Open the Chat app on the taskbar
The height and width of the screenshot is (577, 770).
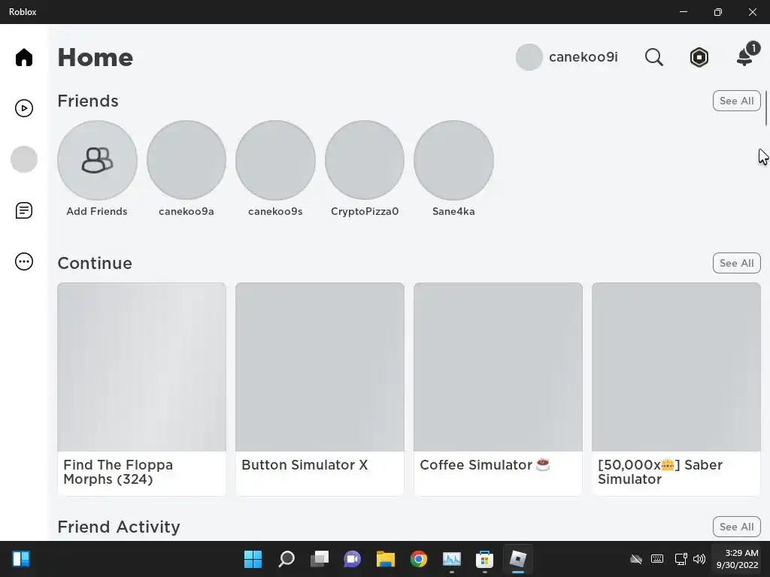pyautogui.click(x=352, y=559)
